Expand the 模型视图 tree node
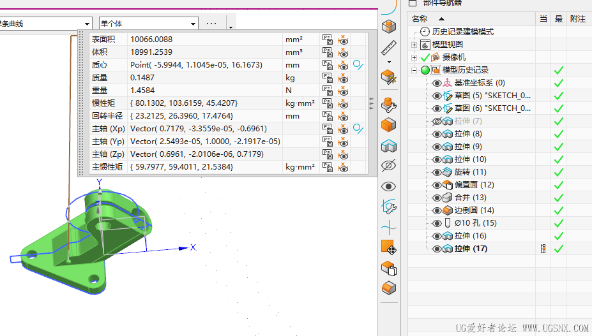Image resolution: width=592 pixels, height=336 pixels. [414, 45]
